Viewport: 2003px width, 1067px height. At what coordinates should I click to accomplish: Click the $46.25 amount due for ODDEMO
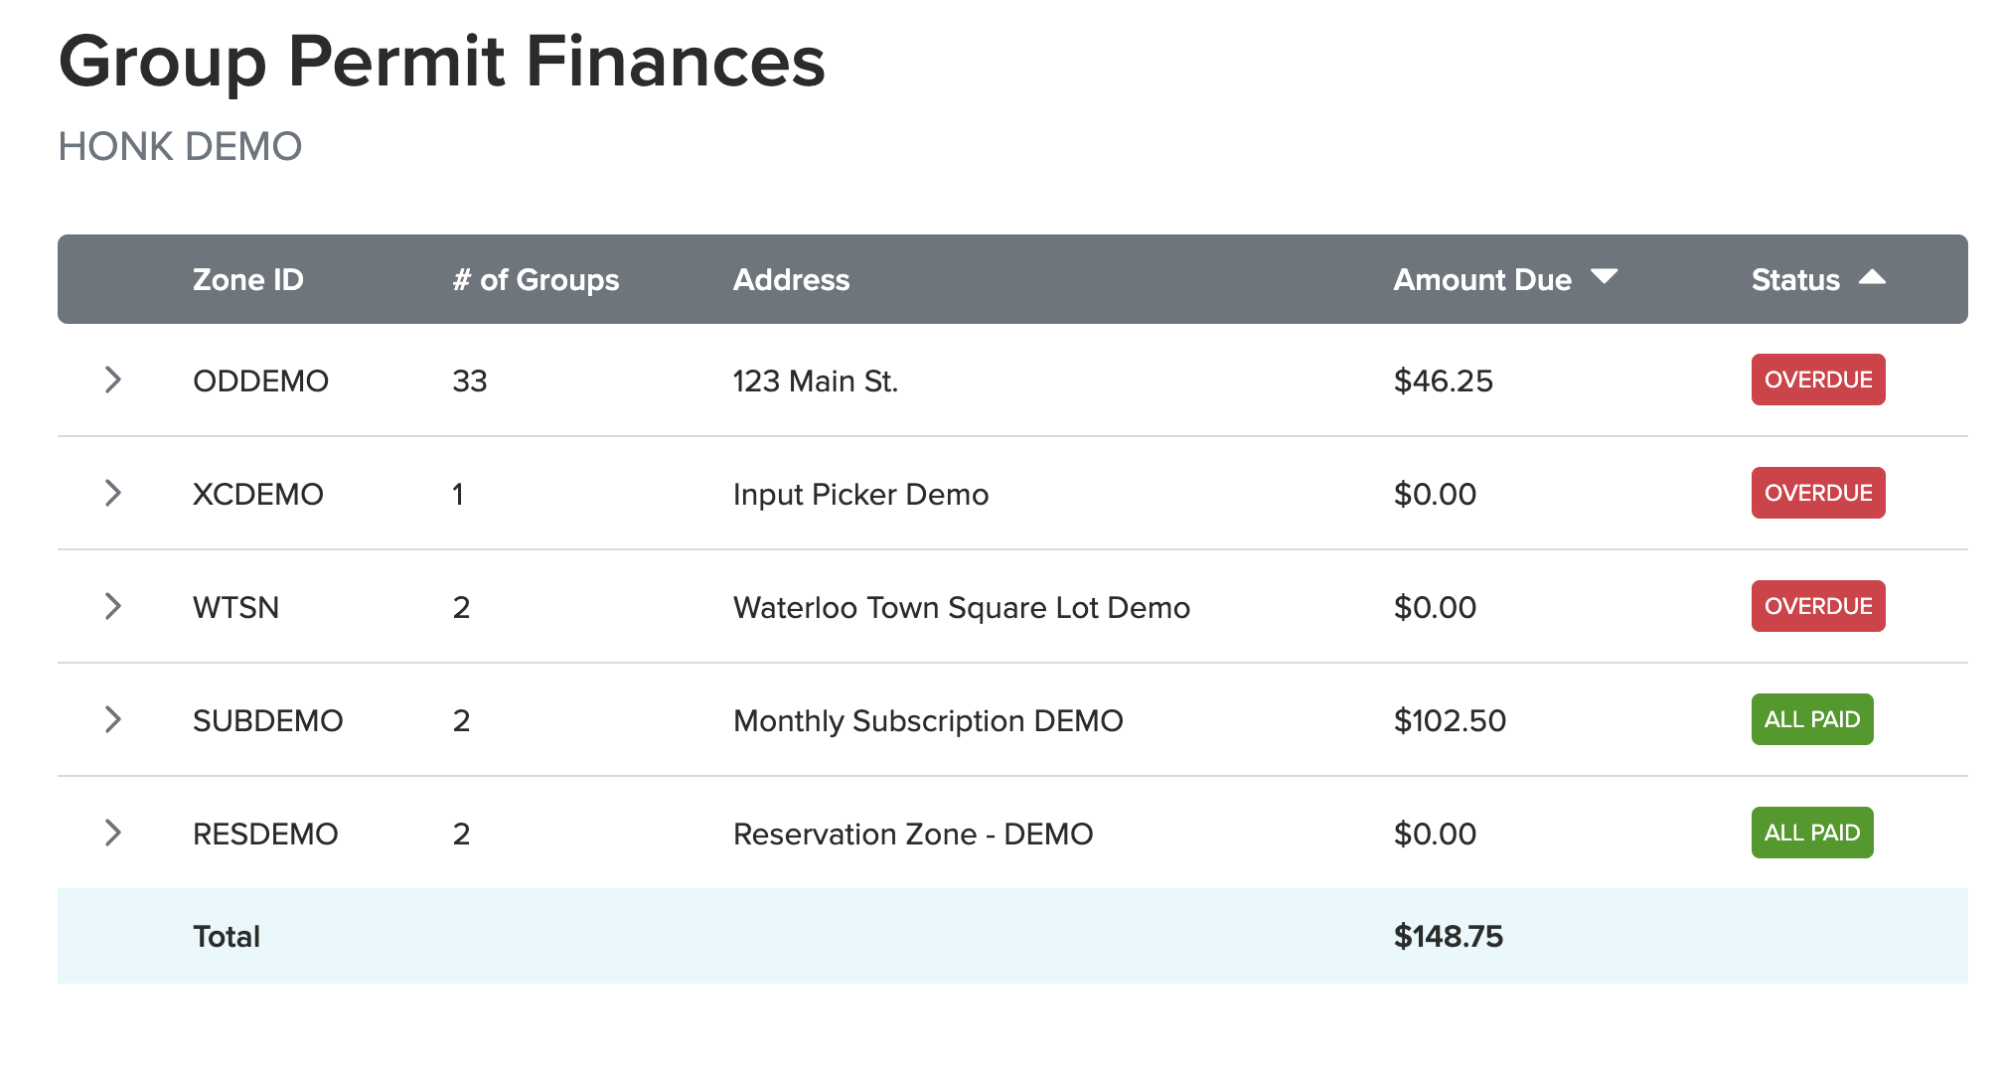point(1443,381)
